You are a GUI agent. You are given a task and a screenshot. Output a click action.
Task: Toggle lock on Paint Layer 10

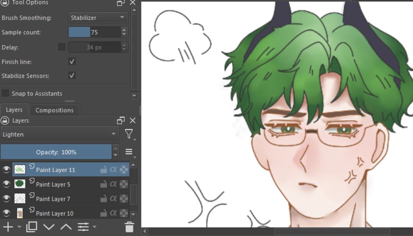click(104, 213)
